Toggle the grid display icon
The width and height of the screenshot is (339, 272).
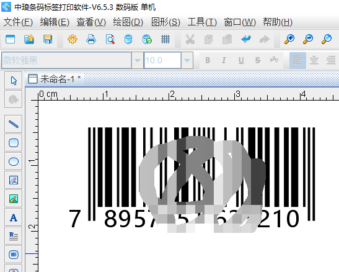(165, 39)
